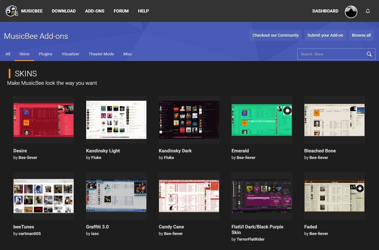Open the HELP menu item
The width and height of the screenshot is (379, 250).
pyautogui.click(x=144, y=11)
